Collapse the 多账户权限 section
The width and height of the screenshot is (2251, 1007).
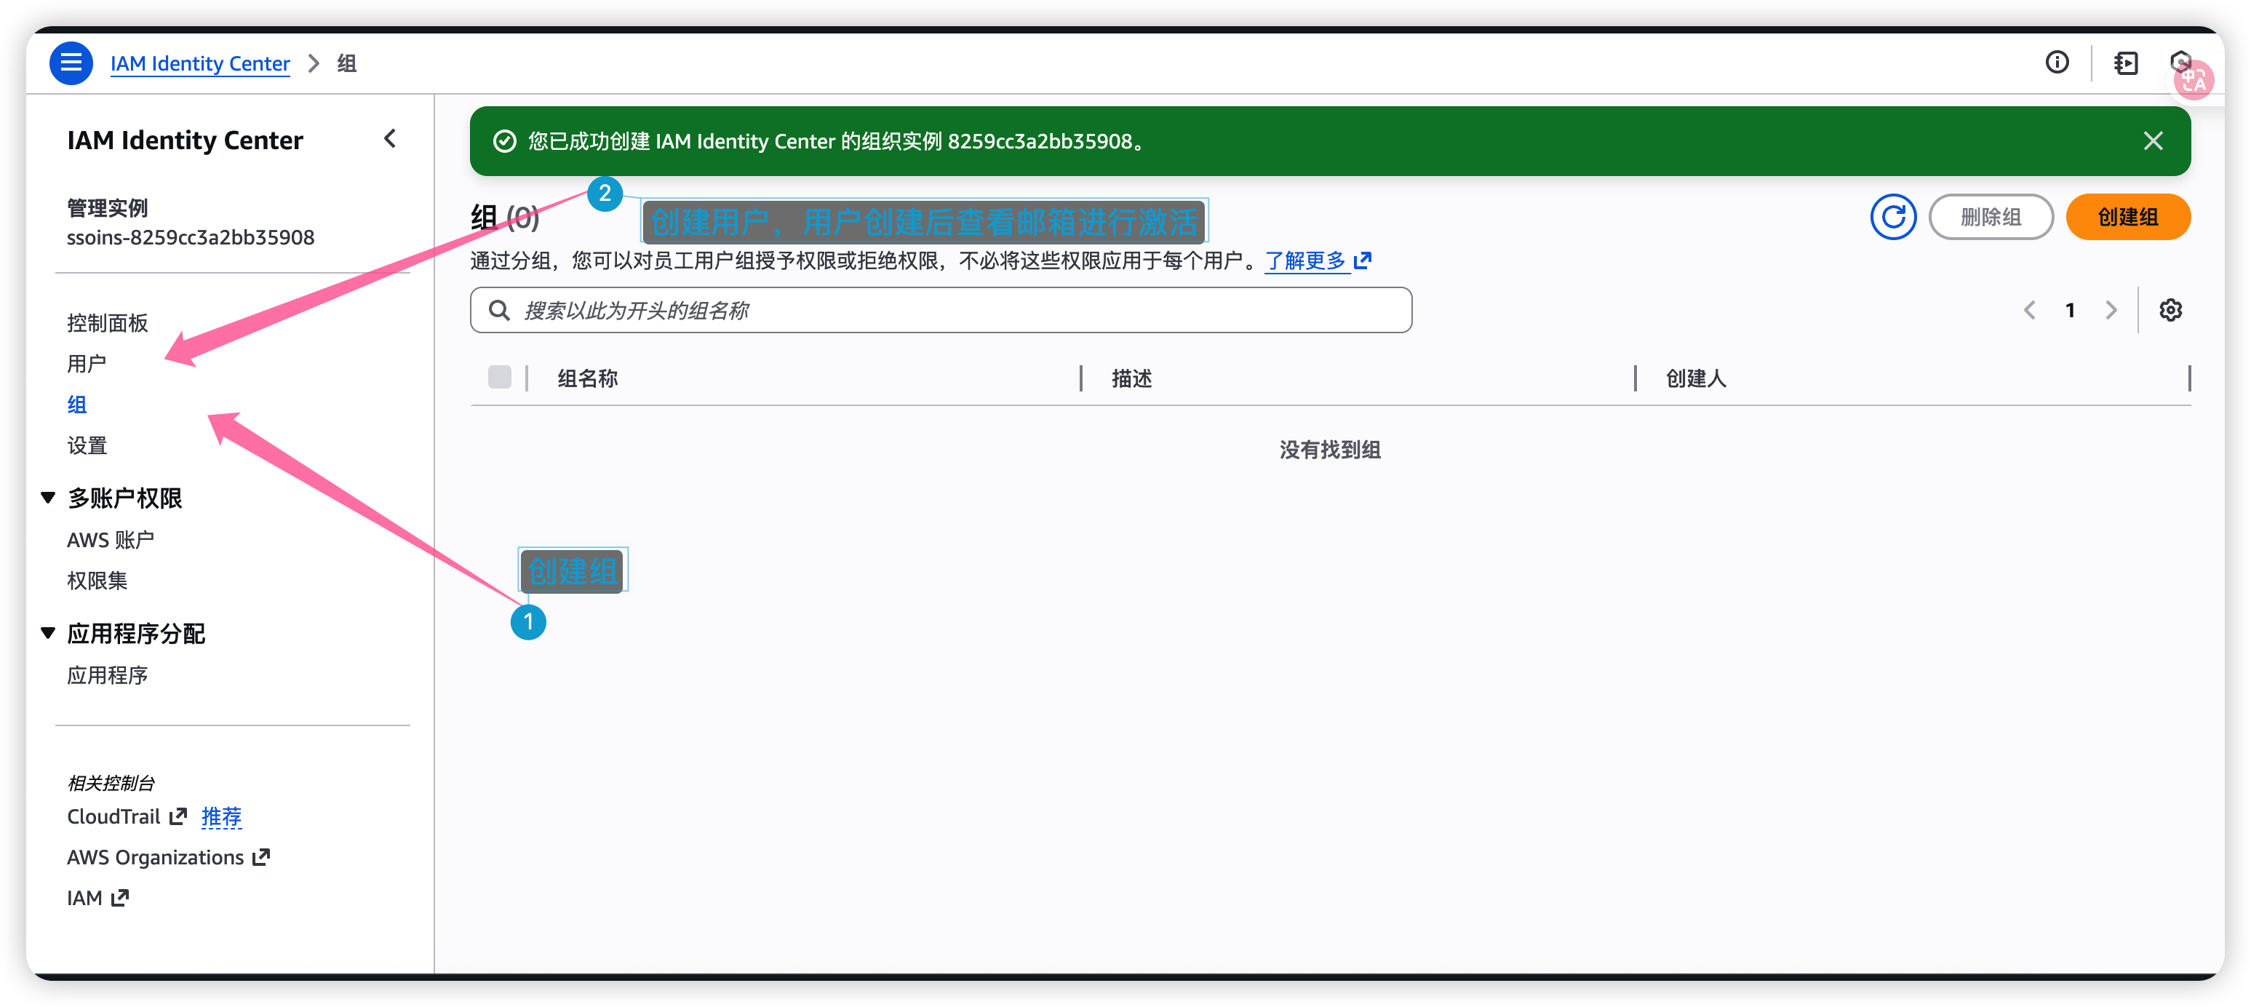48,498
